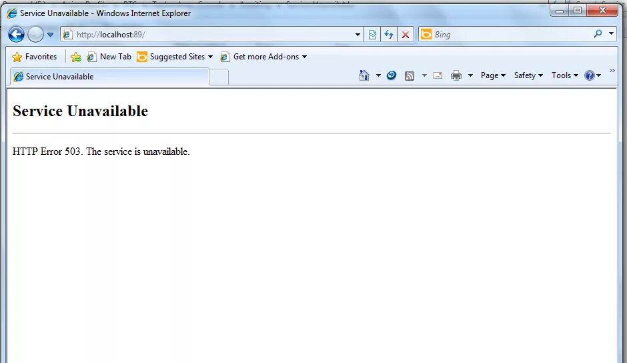Minimize the Internet Explorer window
Image resolution: width=627 pixels, height=363 pixels.
tap(560, 11)
